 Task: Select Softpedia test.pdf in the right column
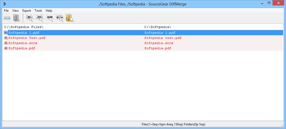click(163, 38)
